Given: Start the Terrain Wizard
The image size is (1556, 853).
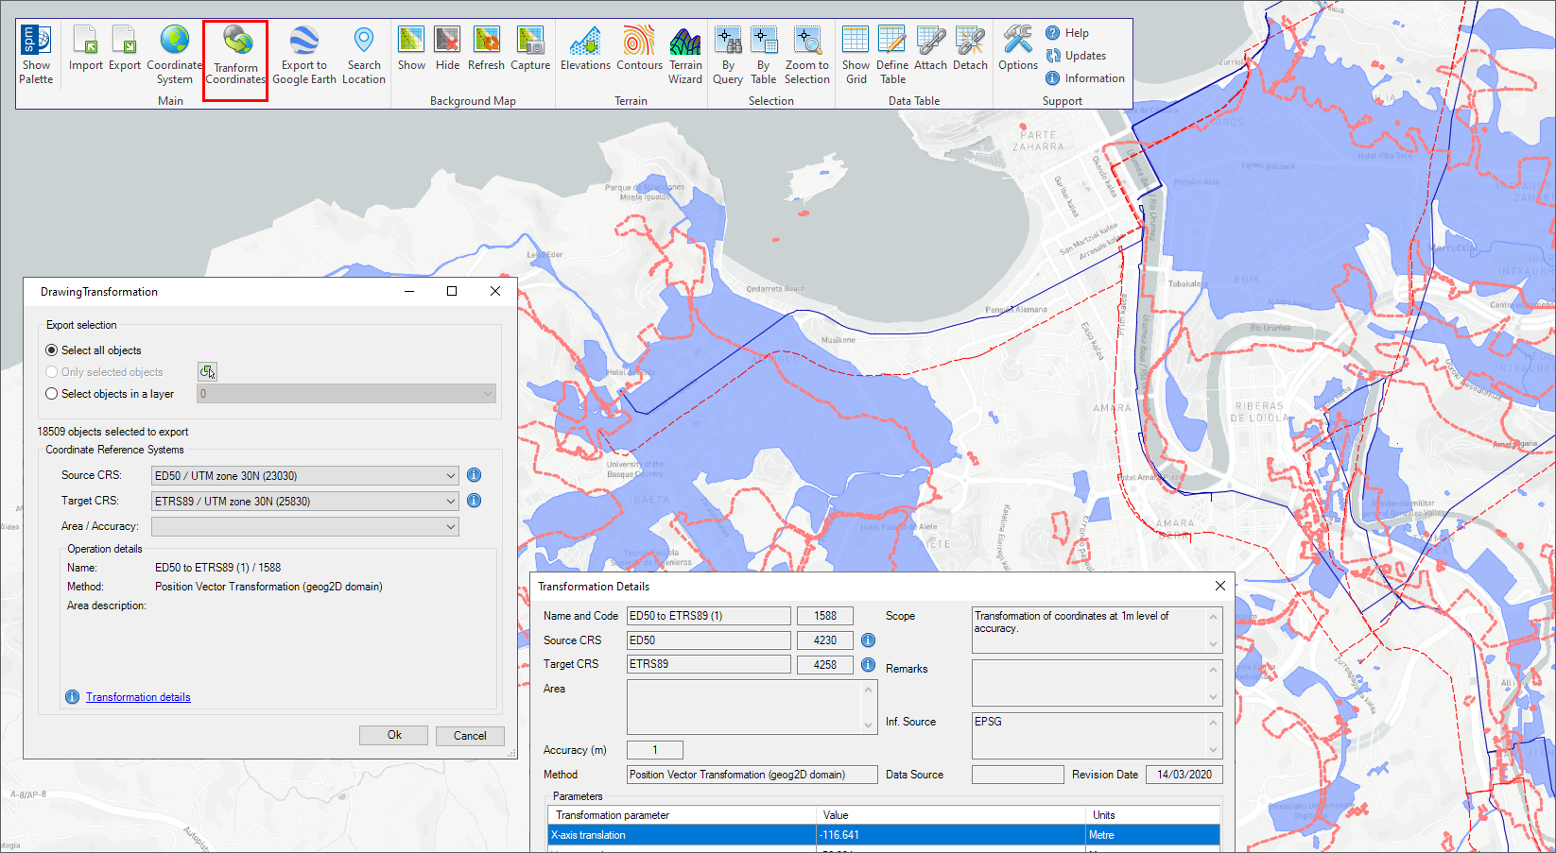Looking at the screenshot, I should click(x=685, y=55).
